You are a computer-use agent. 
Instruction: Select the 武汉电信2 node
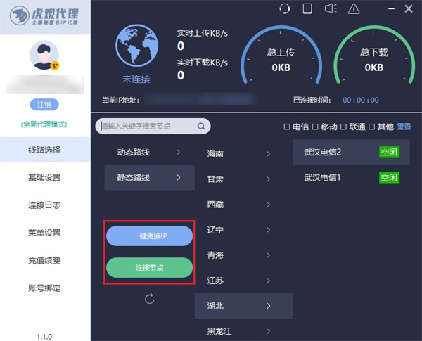[x=351, y=152]
